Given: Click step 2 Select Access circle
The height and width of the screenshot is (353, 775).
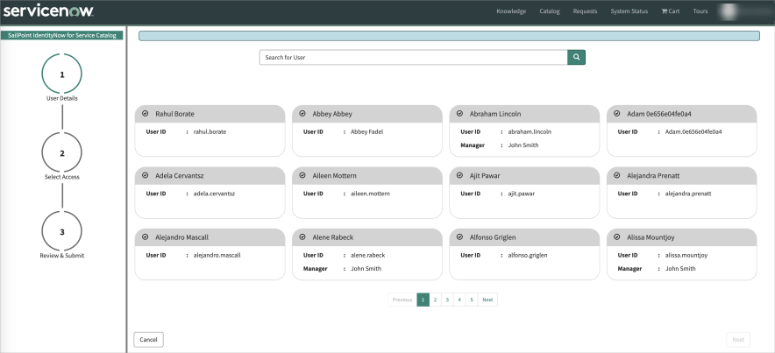Looking at the screenshot, I should (x=61, y=153).
